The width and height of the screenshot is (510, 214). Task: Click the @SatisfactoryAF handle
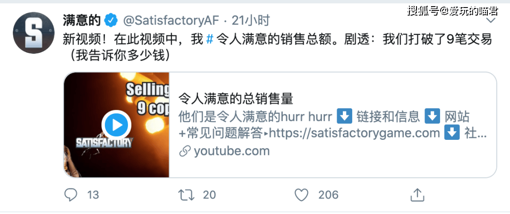coord(171,21)
